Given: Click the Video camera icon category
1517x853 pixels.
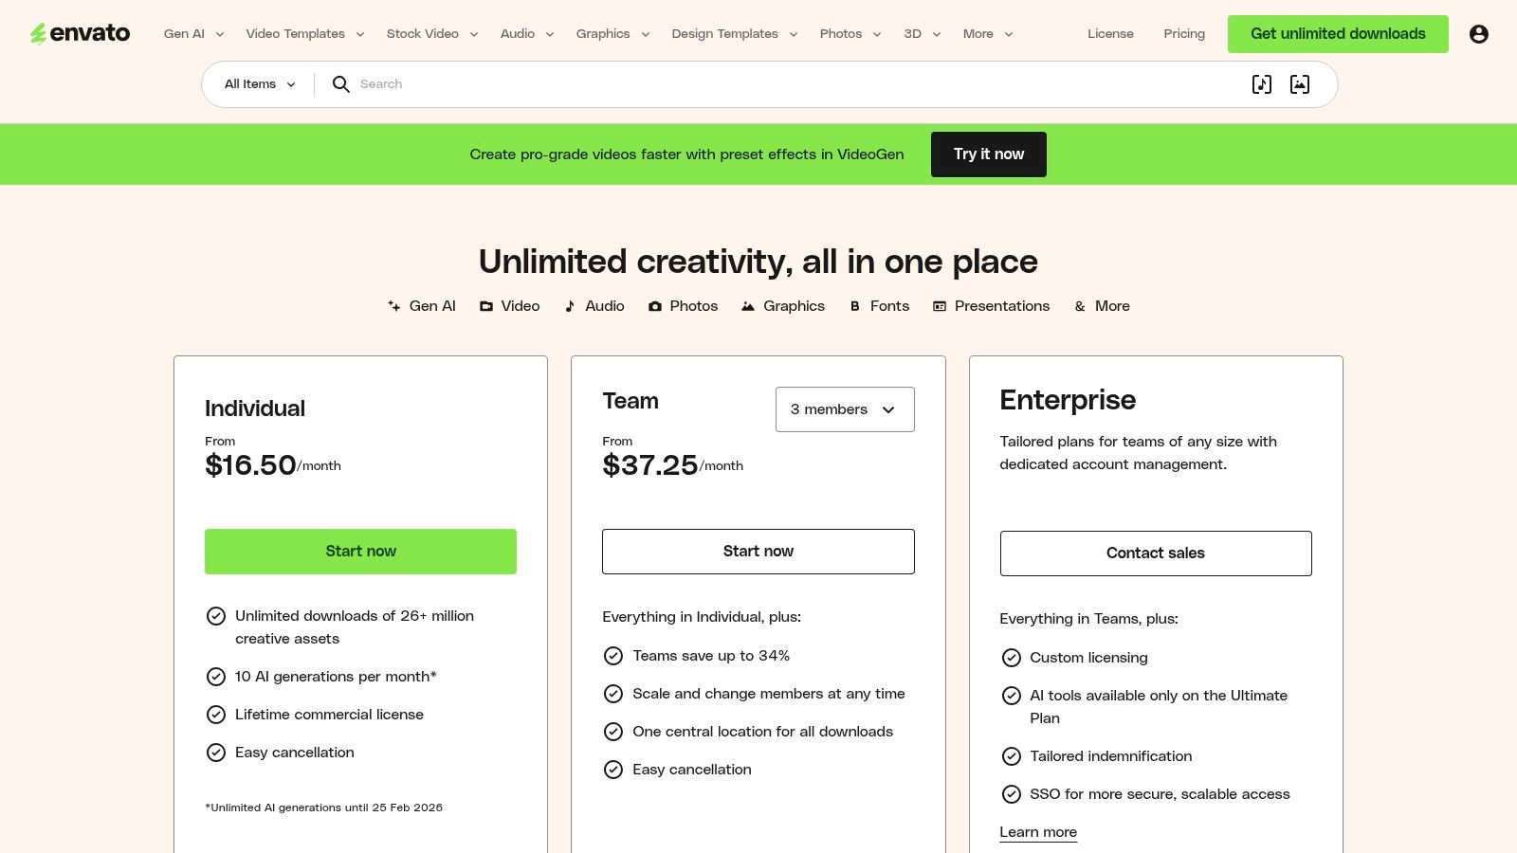Looking at the screenshot, I should 486,305.
